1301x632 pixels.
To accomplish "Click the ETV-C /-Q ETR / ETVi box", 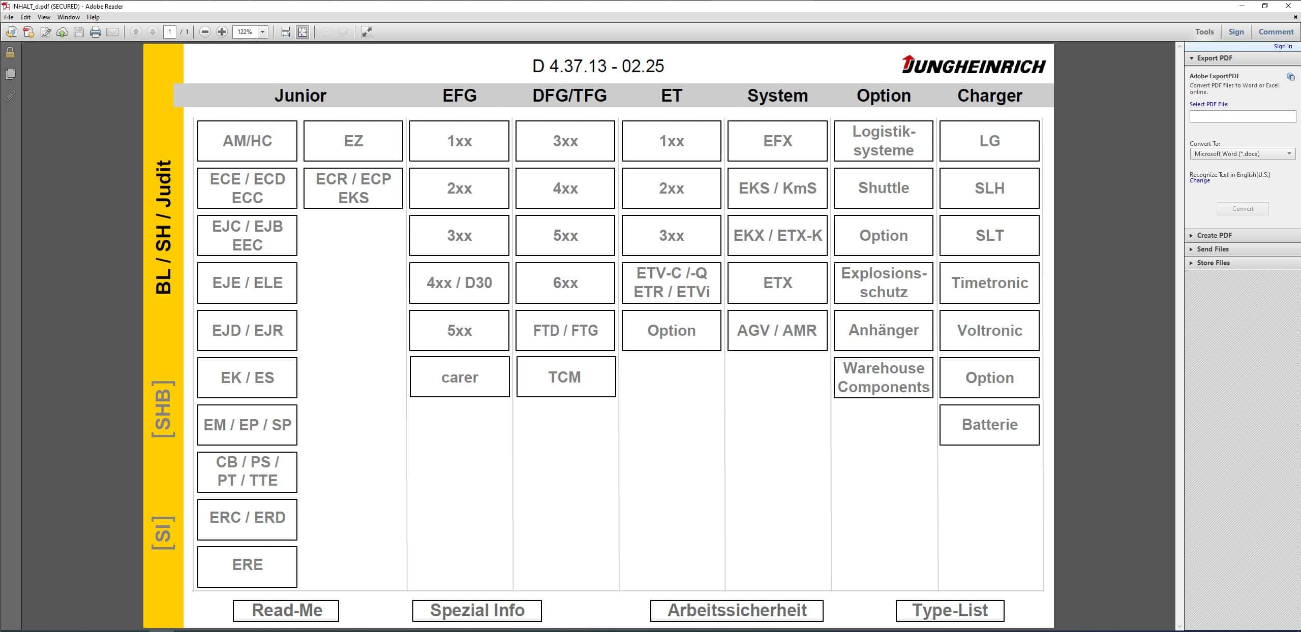I will pyautogui.click(x=672, y=283).
